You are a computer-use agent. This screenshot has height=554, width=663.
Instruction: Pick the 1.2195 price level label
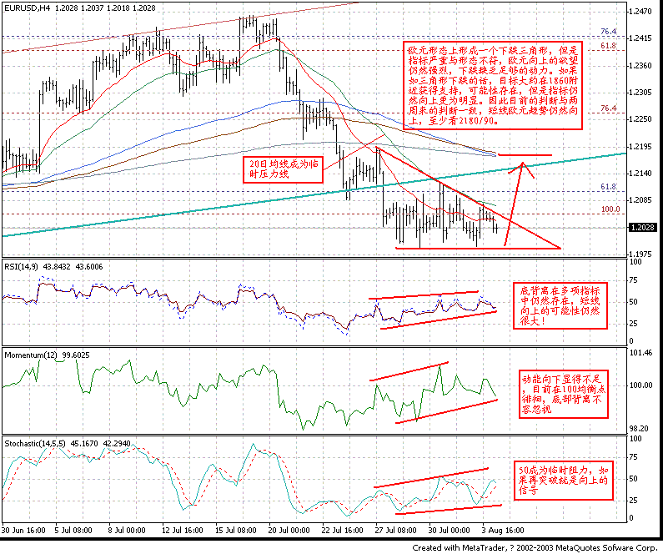click(x=640, y=146)
